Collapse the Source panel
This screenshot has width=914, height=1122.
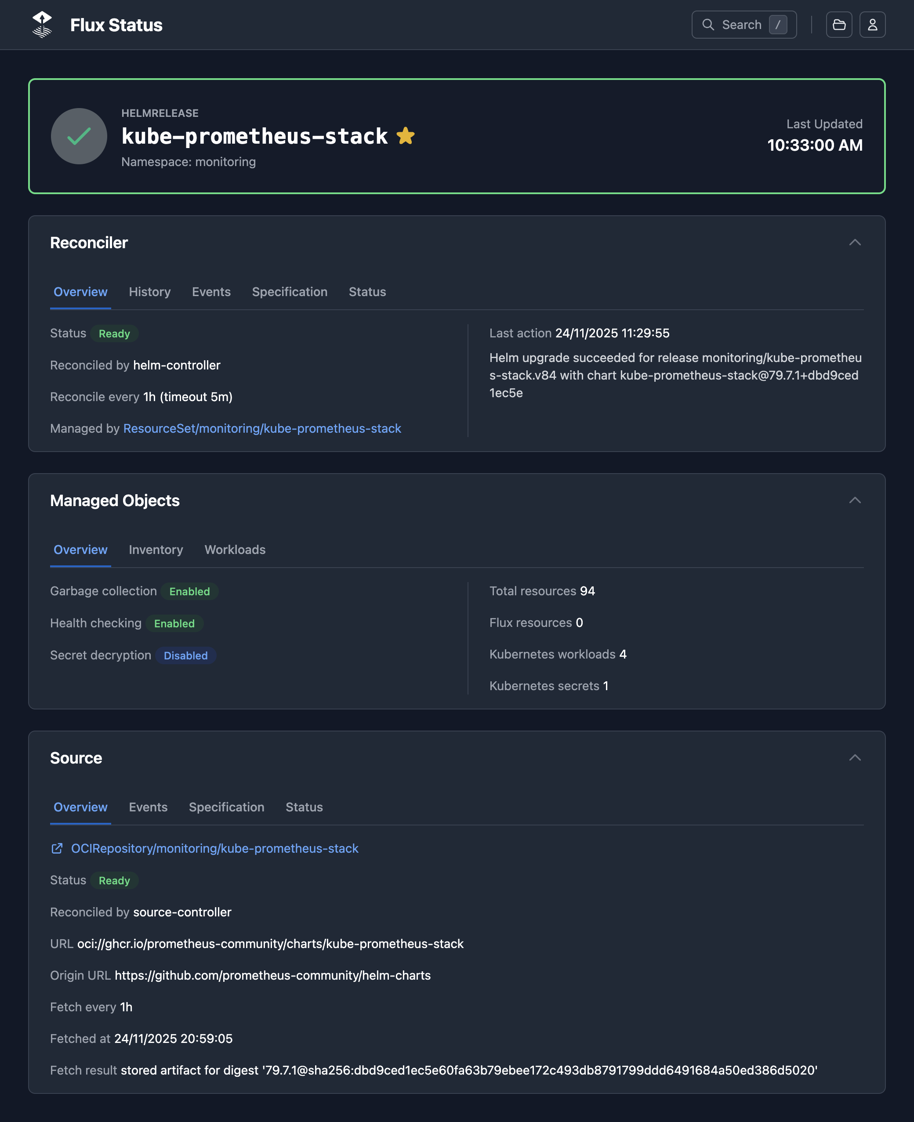pyautogui.click(x=855, y=758)
